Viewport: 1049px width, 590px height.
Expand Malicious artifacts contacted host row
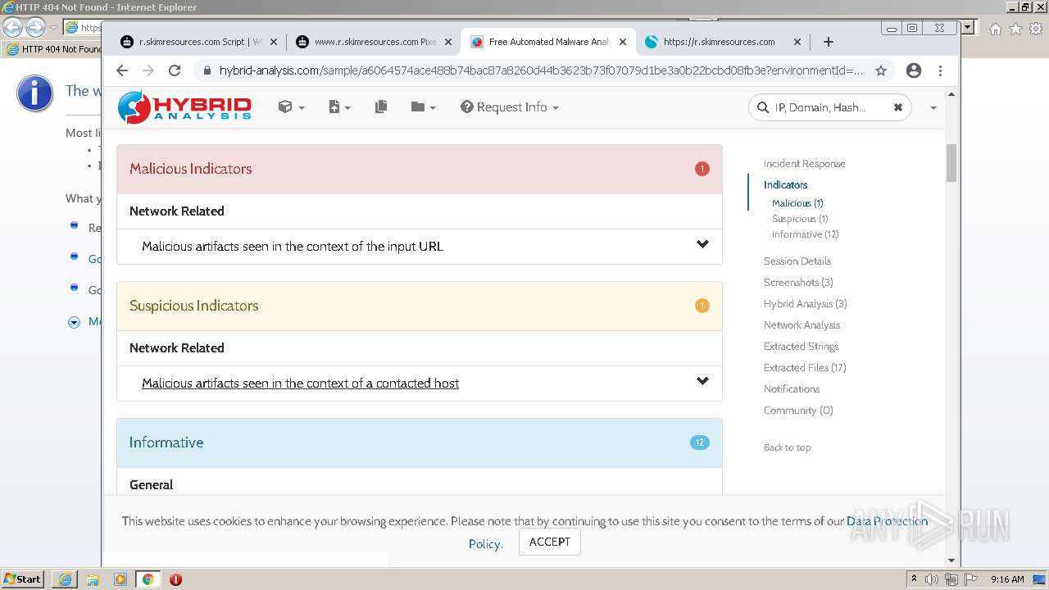coord(702,381)
